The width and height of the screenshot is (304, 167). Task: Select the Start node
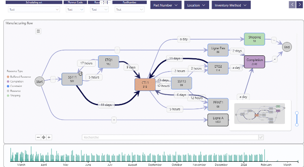click(x=39, y=81)
